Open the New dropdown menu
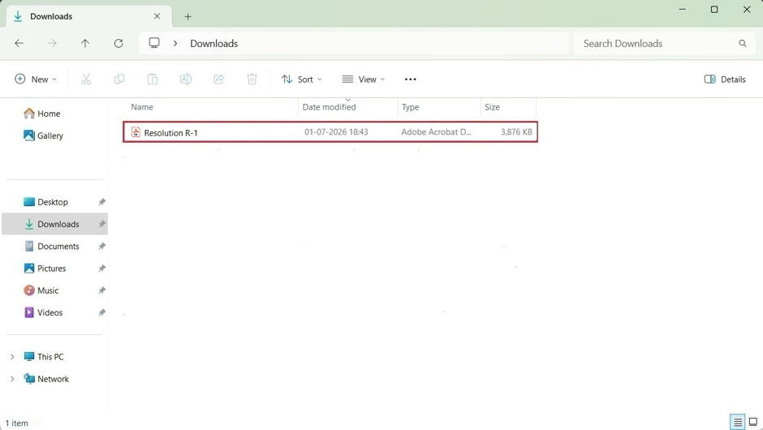Viewport: 763px width, 430px height. 36,80
